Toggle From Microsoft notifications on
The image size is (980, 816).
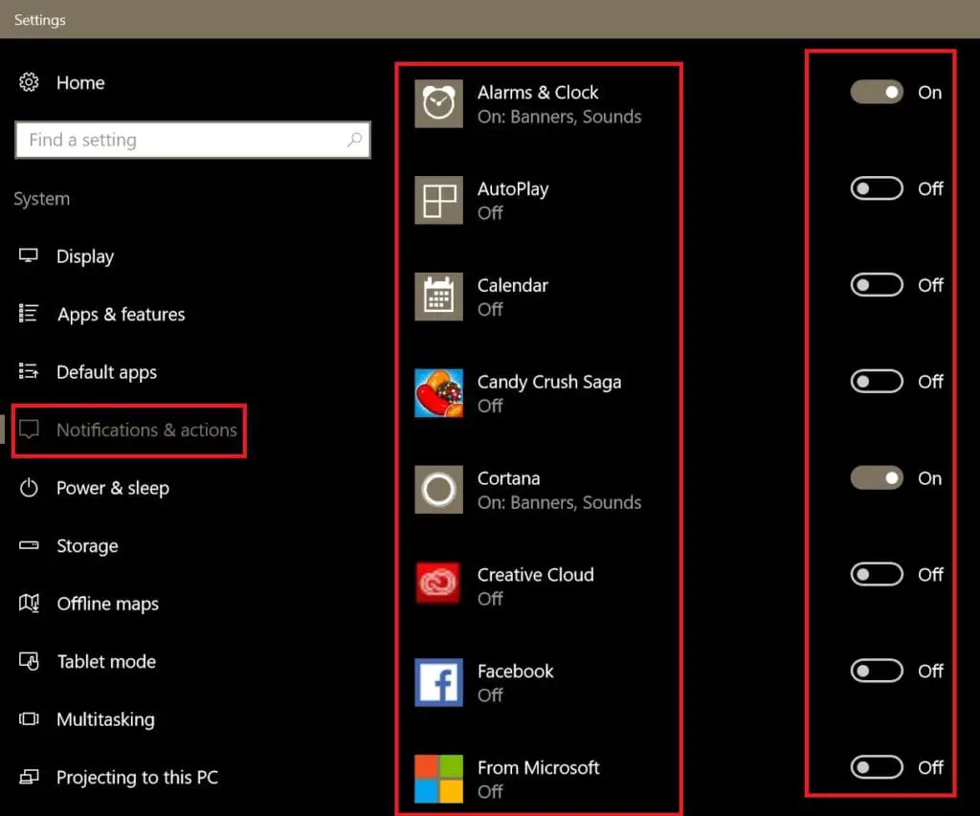pyautogui.click(x=877, y=766)
